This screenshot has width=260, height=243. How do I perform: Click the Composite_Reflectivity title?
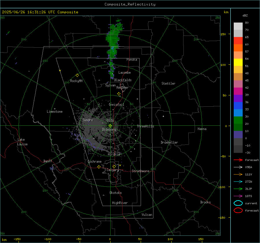point(130,4)
